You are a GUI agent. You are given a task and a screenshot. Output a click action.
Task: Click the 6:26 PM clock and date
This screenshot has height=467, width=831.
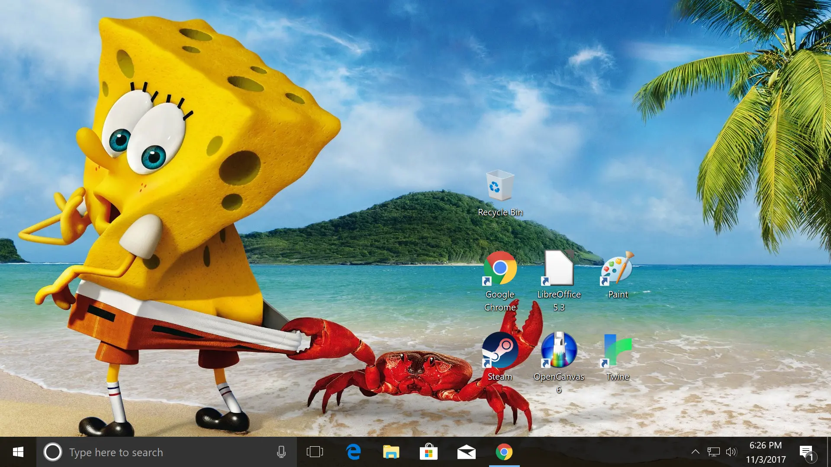(766, 452)
